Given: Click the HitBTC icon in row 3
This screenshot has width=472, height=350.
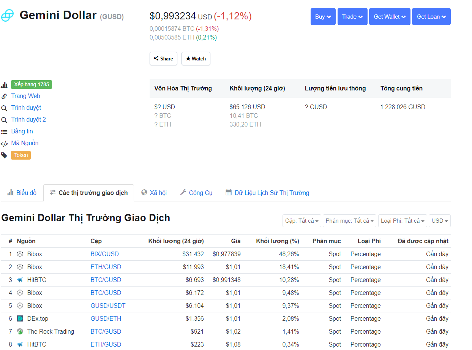Looking at the screenshot, I should pyautogui.click(x=20, y=280).
